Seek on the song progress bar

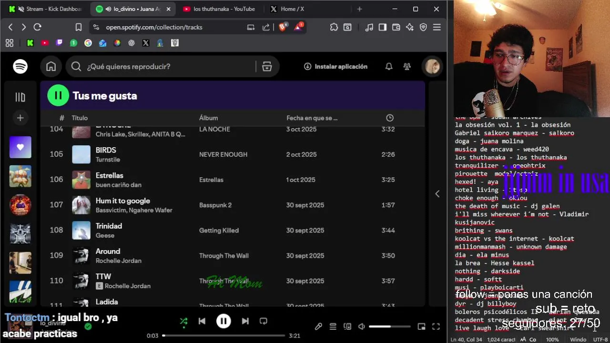point(224,335)
